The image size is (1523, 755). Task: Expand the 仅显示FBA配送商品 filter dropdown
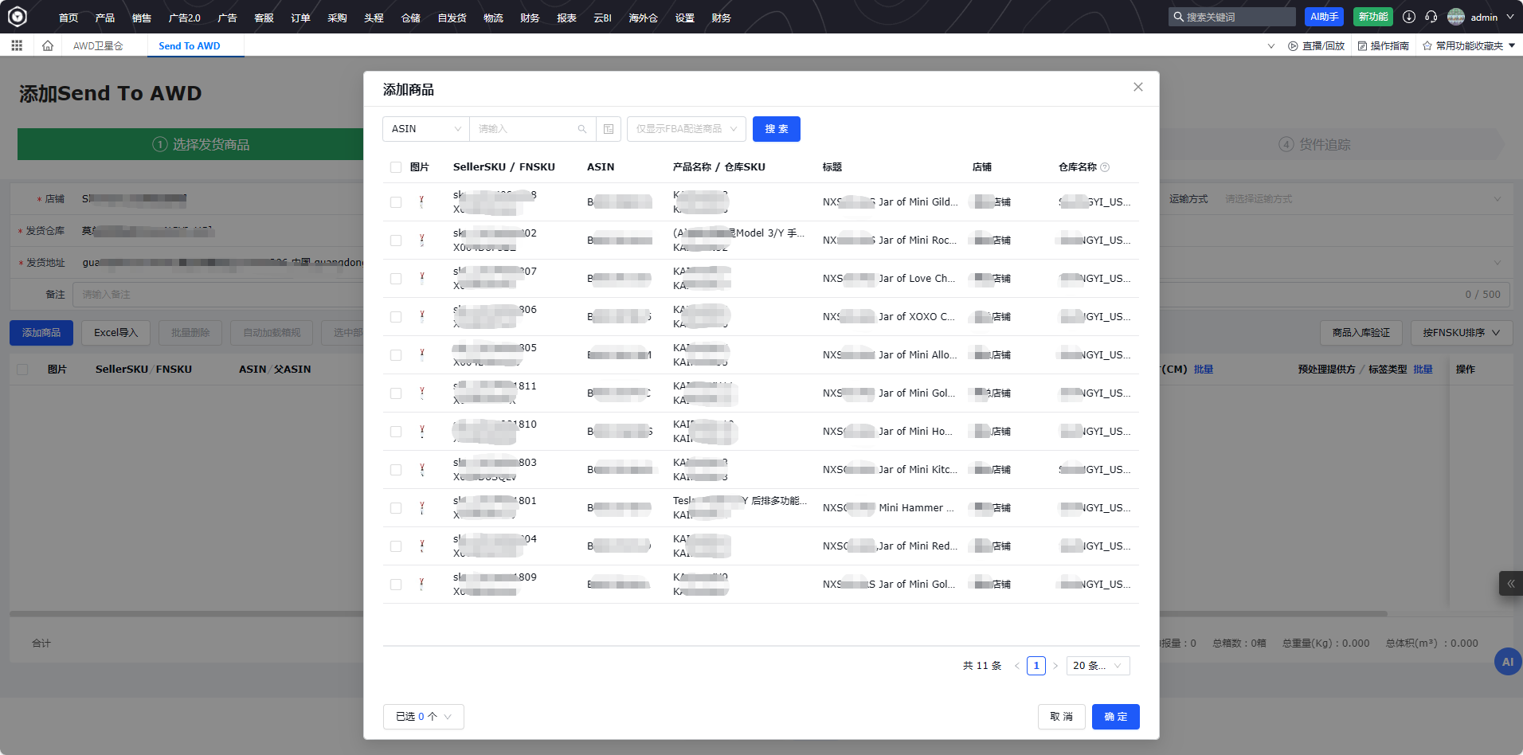click(x=686, y=129)
